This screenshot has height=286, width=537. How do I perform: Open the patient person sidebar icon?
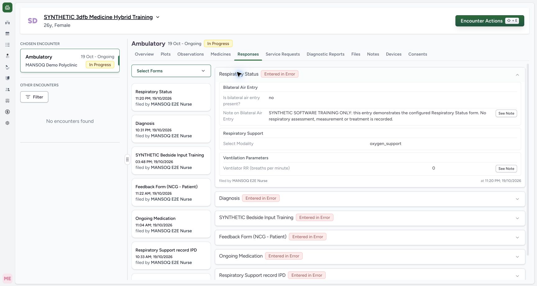tap(7, 56)
